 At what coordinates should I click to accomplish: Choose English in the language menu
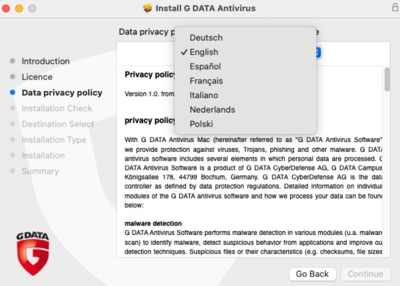click(204, 52)
